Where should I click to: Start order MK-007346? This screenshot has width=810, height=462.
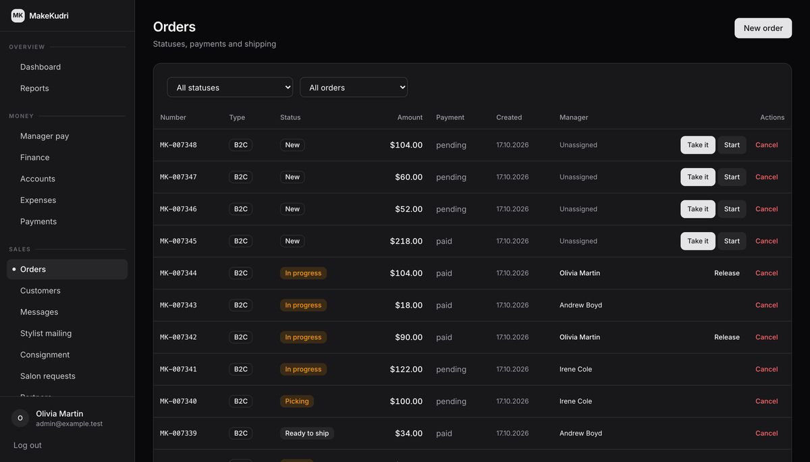(x=732, y=209)
